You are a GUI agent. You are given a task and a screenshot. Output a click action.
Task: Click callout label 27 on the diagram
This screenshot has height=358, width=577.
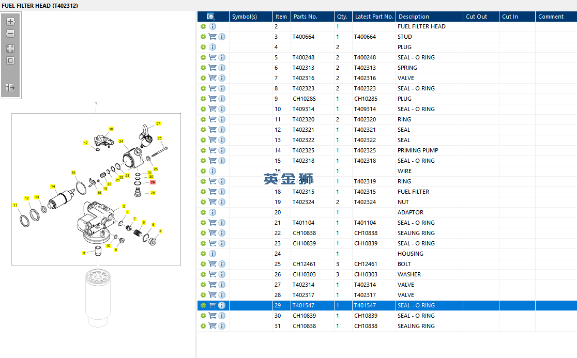158,123
